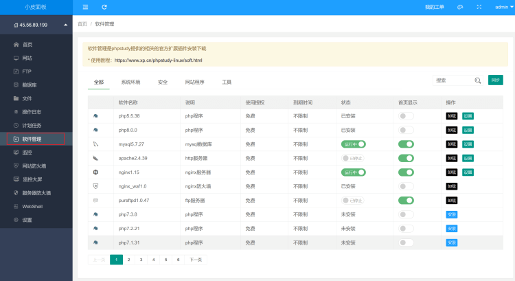The height and width of the screenshot is (281, 515).
Task: Go to pagination page 2
Action: (129, 260)
